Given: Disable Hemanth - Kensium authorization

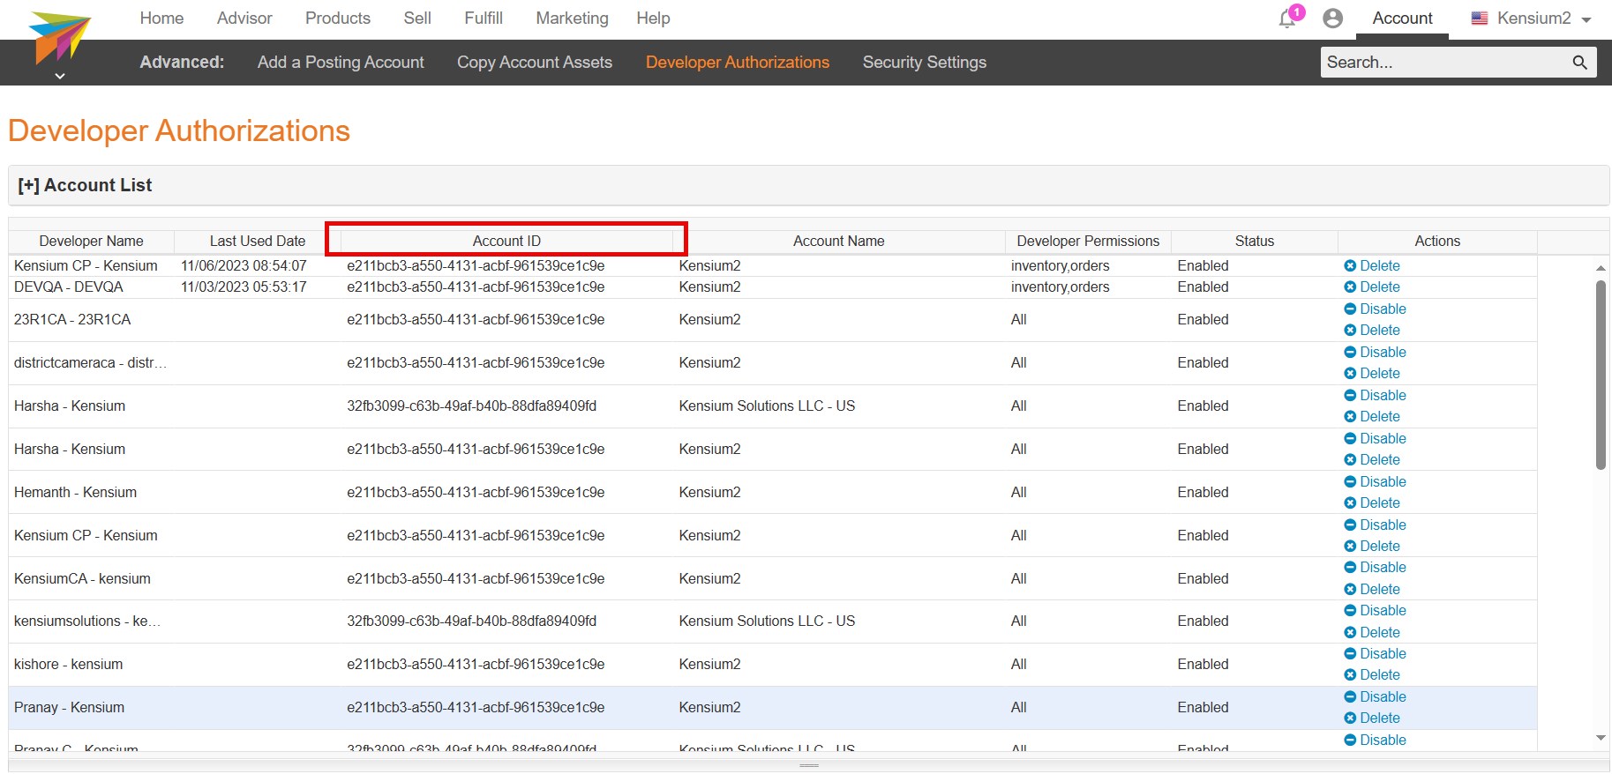Looking at the screenshot, I should click(1375, 482).
